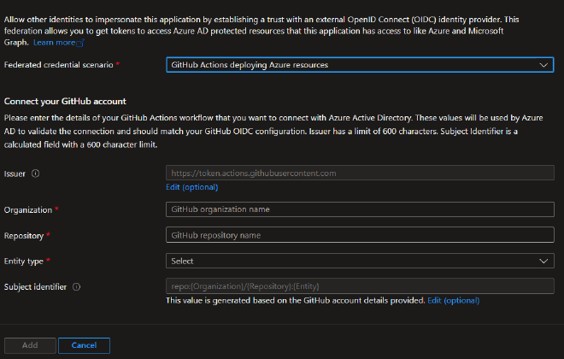Click the Federated credential scenario label

click(58, 65)
